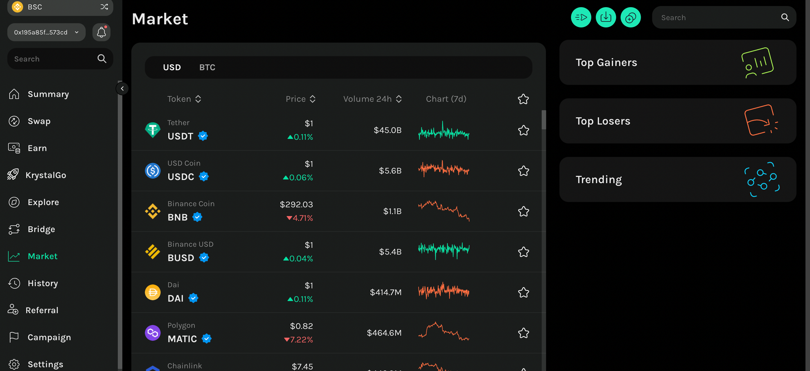Star the BNB token row
The width and height of the screenshot is (810, 371).
point(523,211)
